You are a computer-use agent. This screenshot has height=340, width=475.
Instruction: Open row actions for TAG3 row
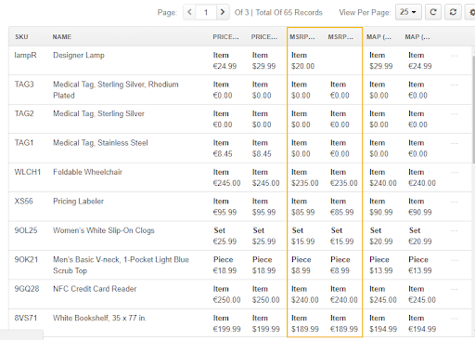[x=455, y=85]
